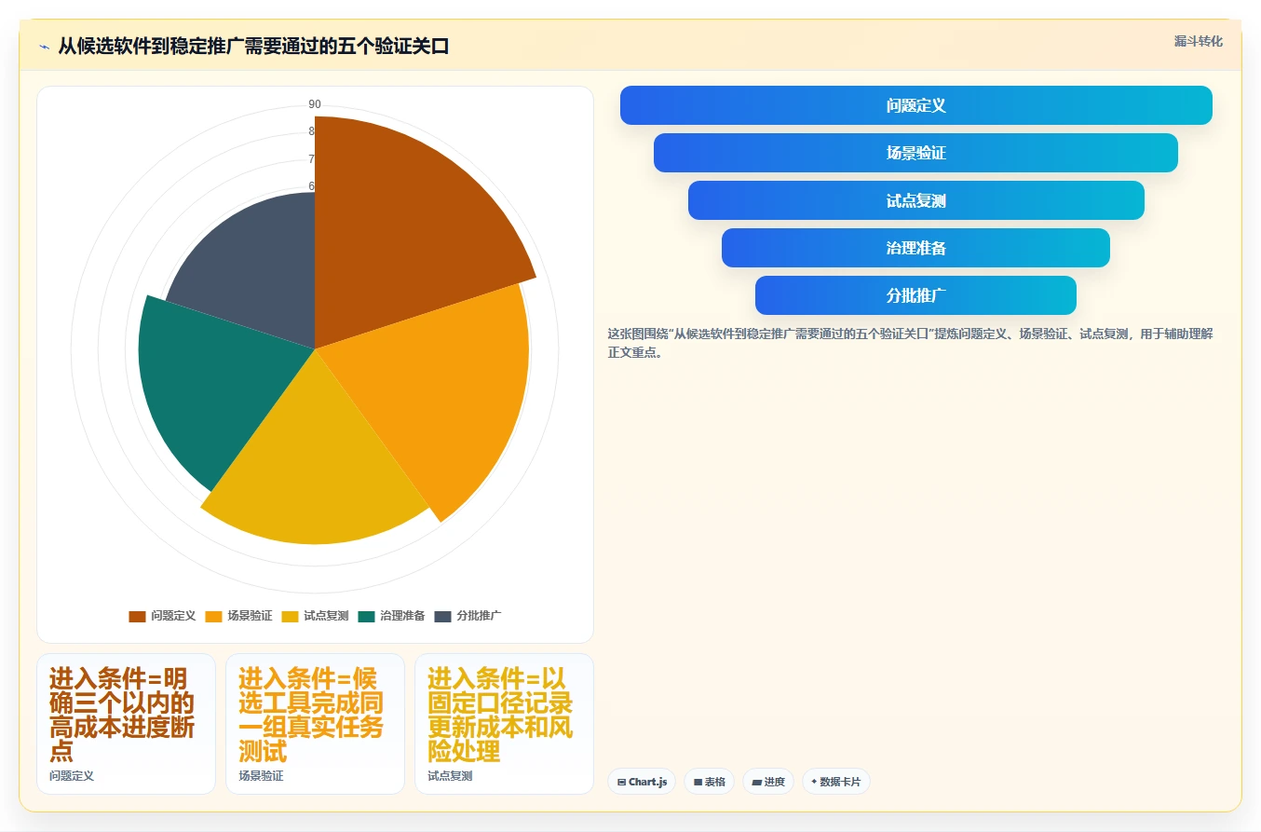Toggle 分批推广 legend swatch in chart

[442, 616]
